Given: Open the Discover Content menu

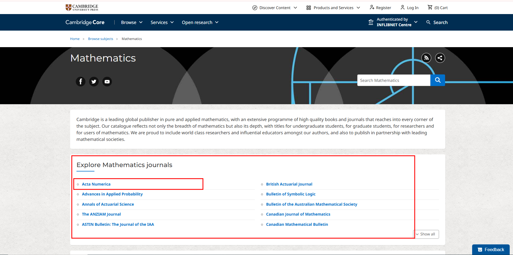Looking at the screenshot, I should pyautogui.click(x=275, y=8).
